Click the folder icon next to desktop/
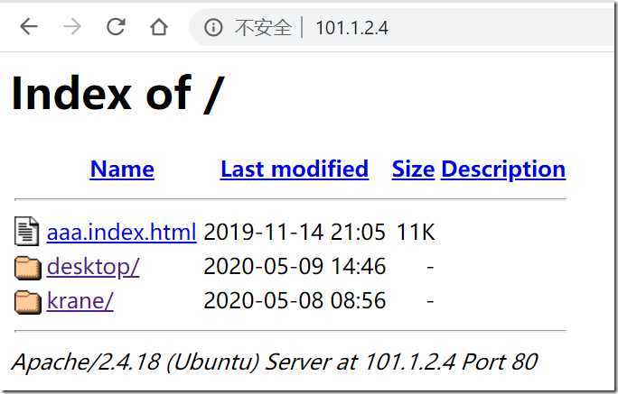 (28, 268)
